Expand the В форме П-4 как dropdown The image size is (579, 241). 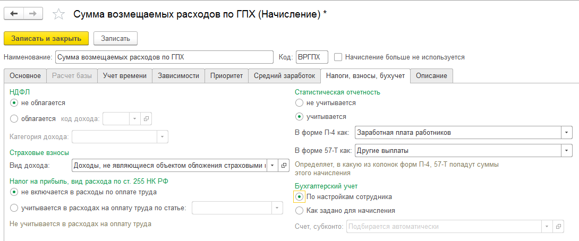coord(567,133)
